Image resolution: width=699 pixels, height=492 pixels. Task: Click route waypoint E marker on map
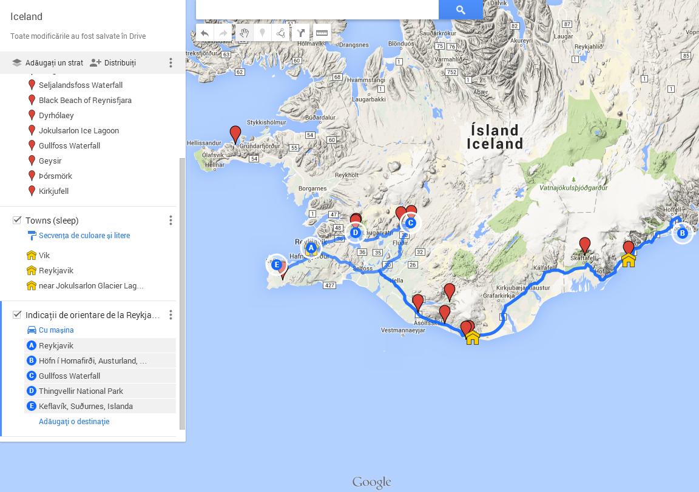[277, 265]
